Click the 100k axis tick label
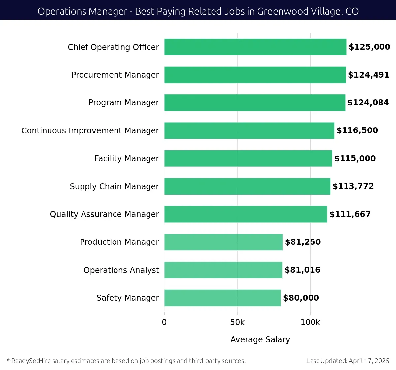The image size is (396, 370). coord(310,322)
